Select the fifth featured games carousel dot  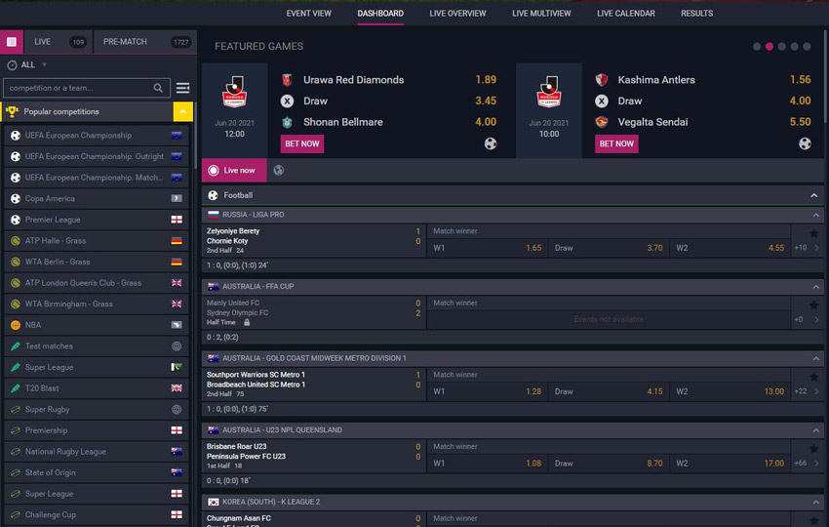click(807, 47)
